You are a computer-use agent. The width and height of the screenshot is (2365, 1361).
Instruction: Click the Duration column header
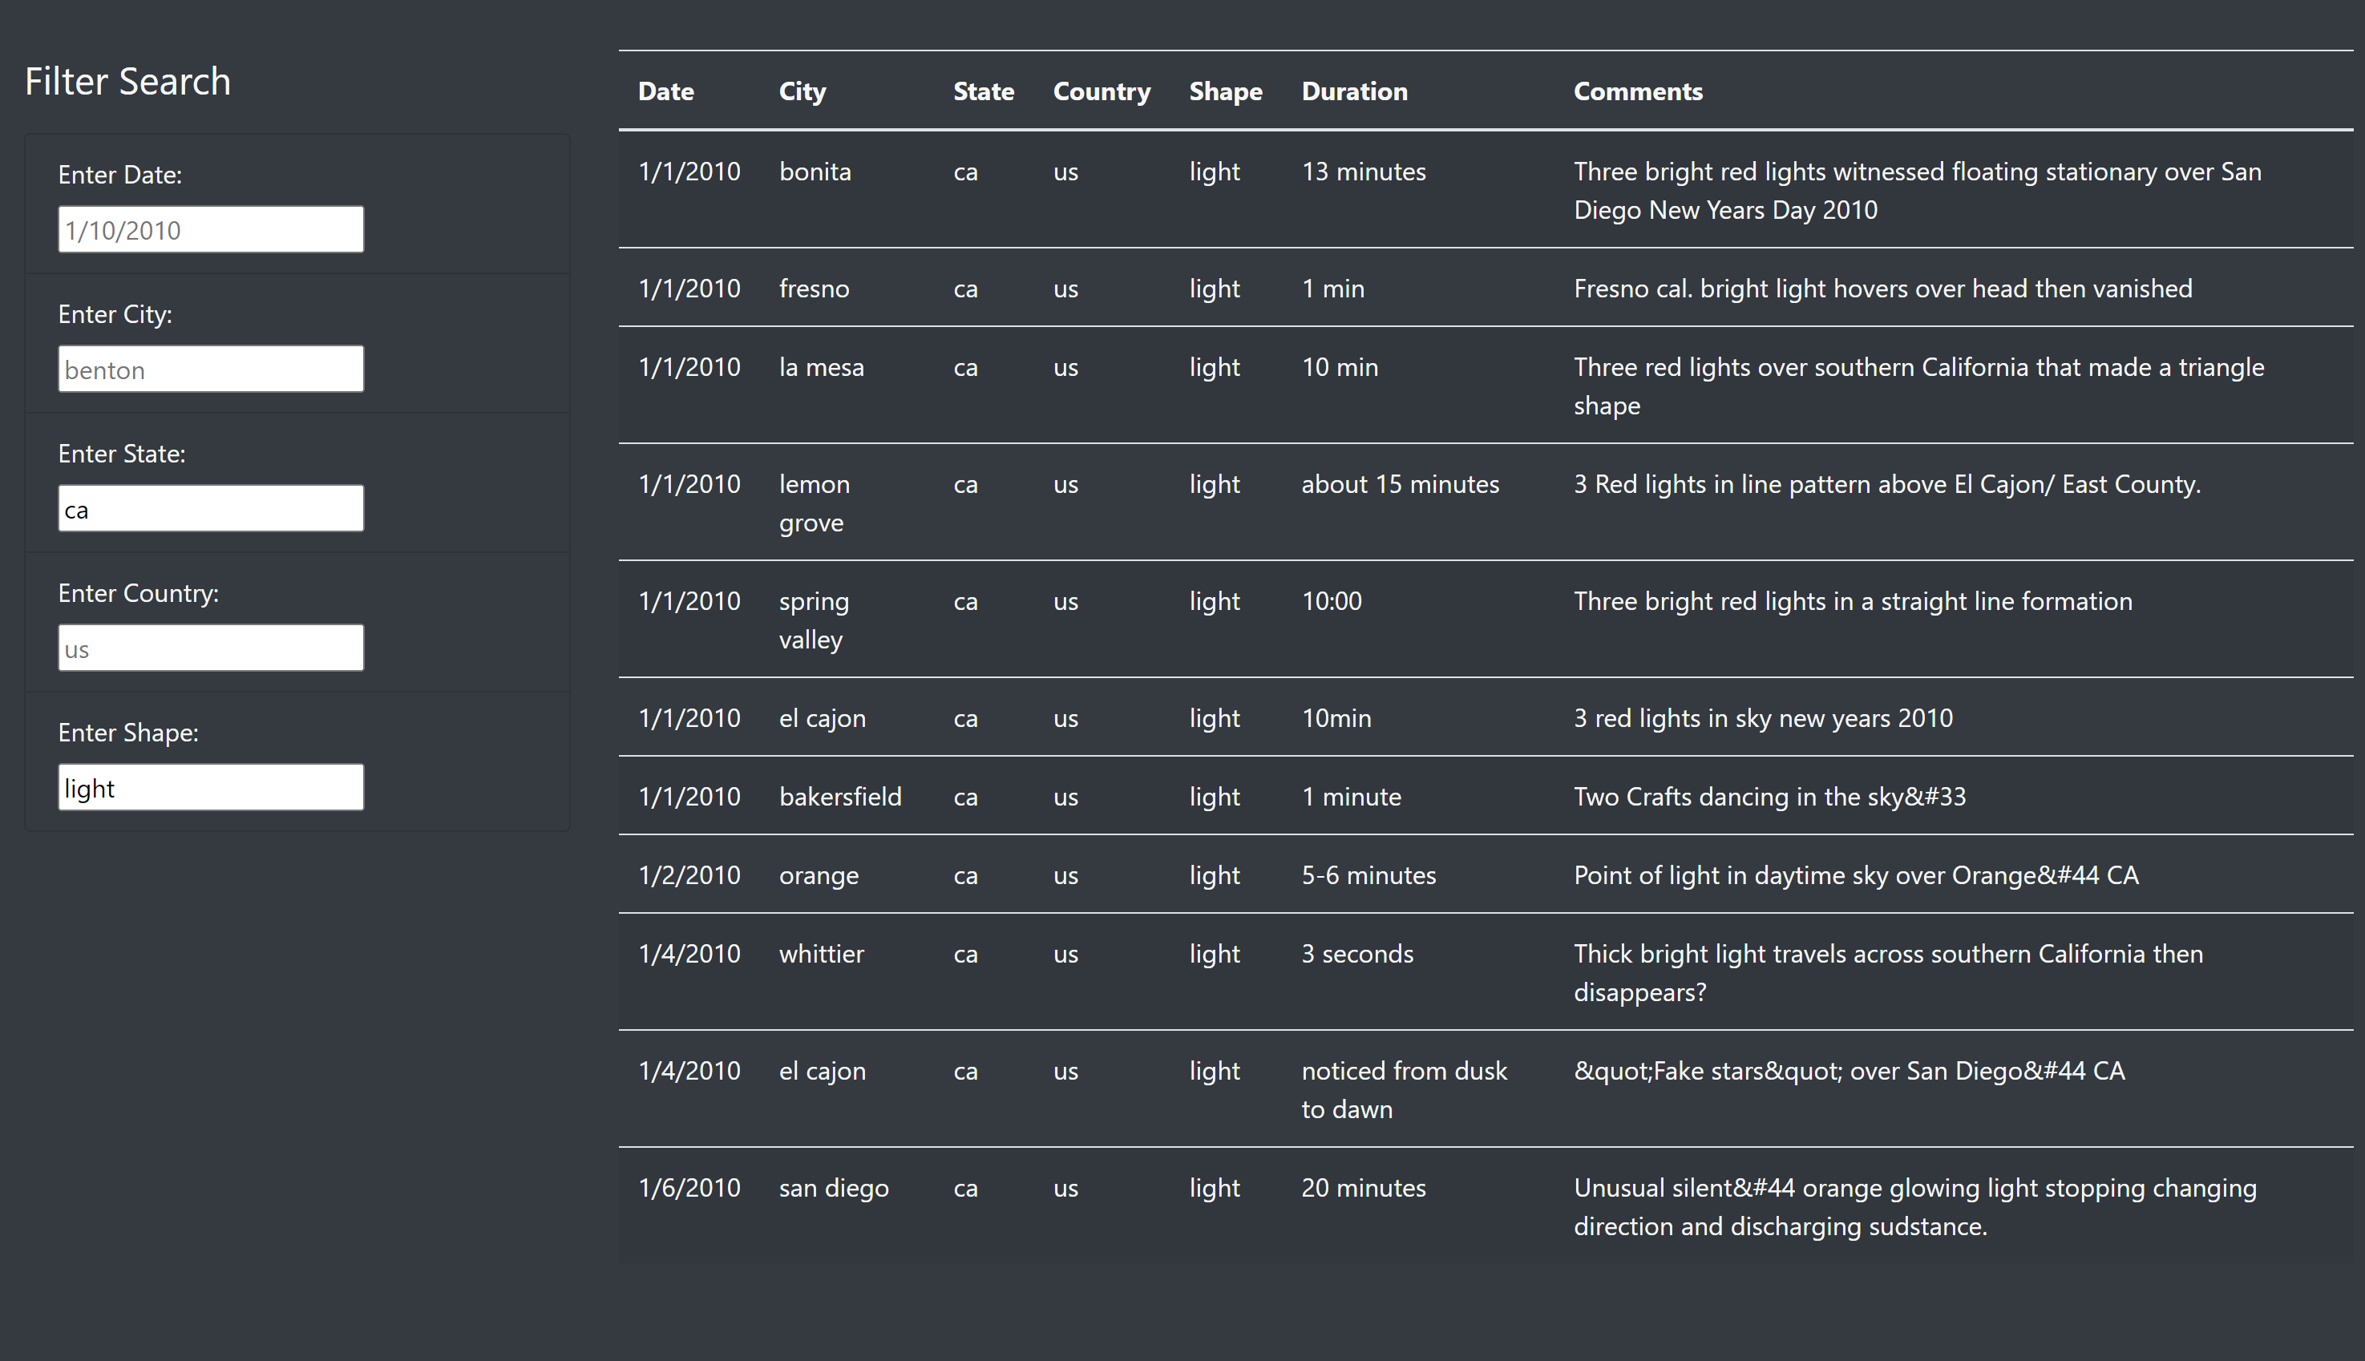pyautogui.click(x=1355, y=91)
